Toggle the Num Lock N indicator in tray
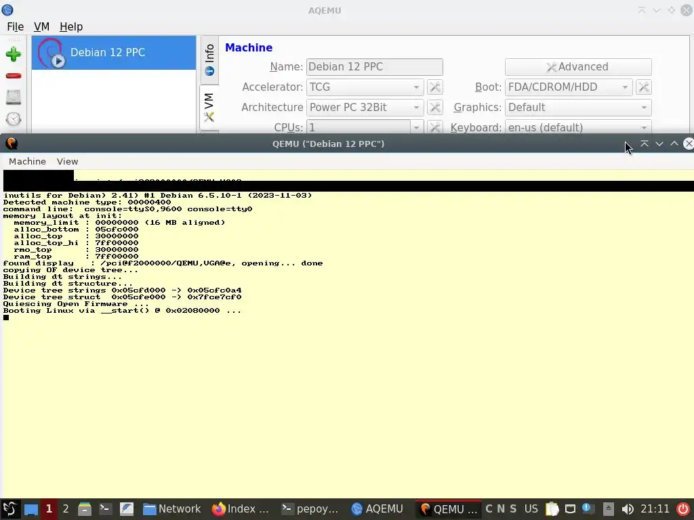The height and width of the screenshot is (520, 694). coord(501,509)
